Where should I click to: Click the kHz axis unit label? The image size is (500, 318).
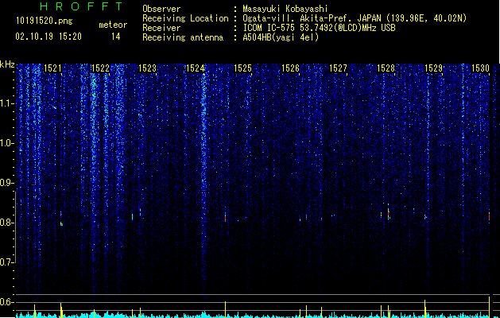point(7,64)
